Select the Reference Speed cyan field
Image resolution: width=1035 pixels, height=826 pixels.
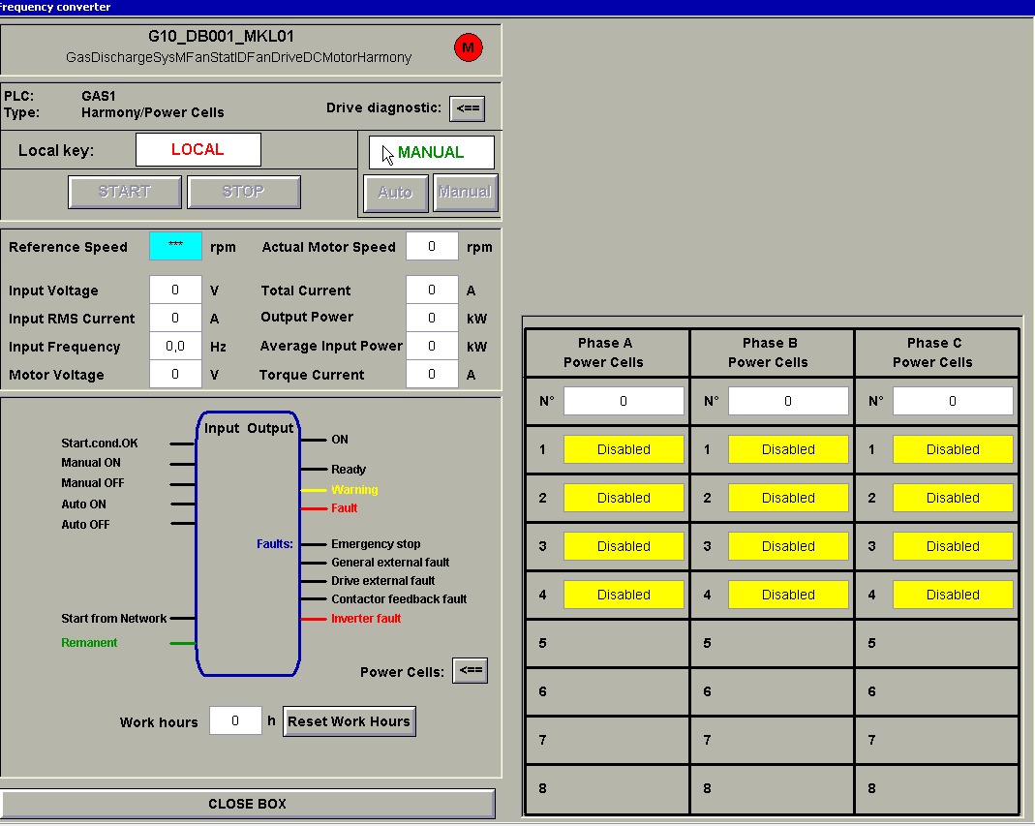coord(175,246)
